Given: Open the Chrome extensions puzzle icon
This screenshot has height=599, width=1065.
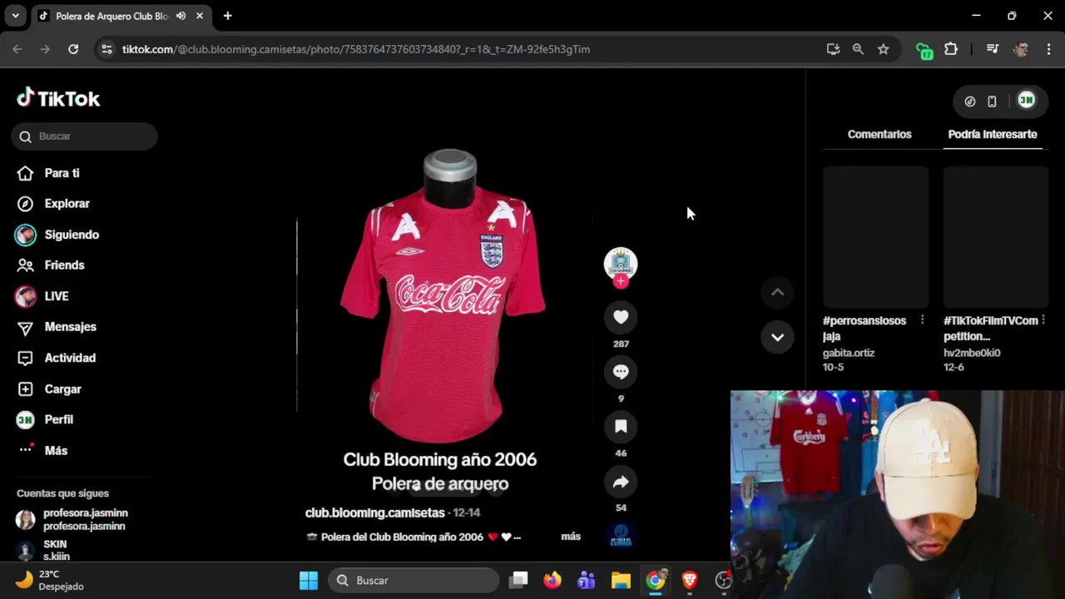Looking at the screenshot, I should pos(951,49).
